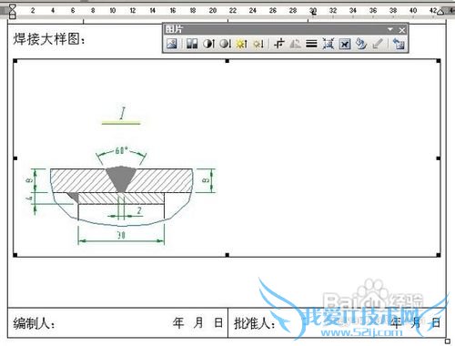Click the top-left picture sizing handle

(x=15, y=61)
